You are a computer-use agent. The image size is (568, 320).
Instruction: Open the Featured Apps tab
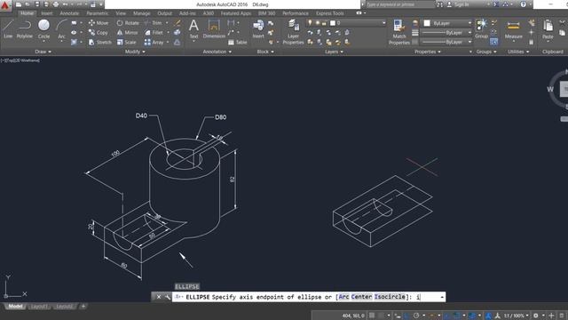[236, 13]
